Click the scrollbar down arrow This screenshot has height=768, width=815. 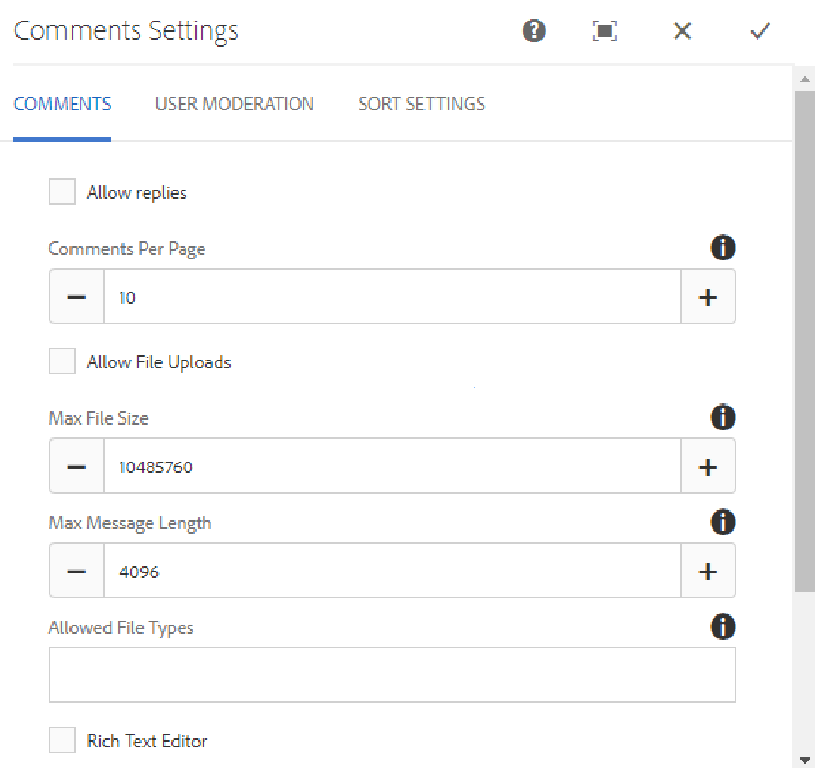coord(804,760)
